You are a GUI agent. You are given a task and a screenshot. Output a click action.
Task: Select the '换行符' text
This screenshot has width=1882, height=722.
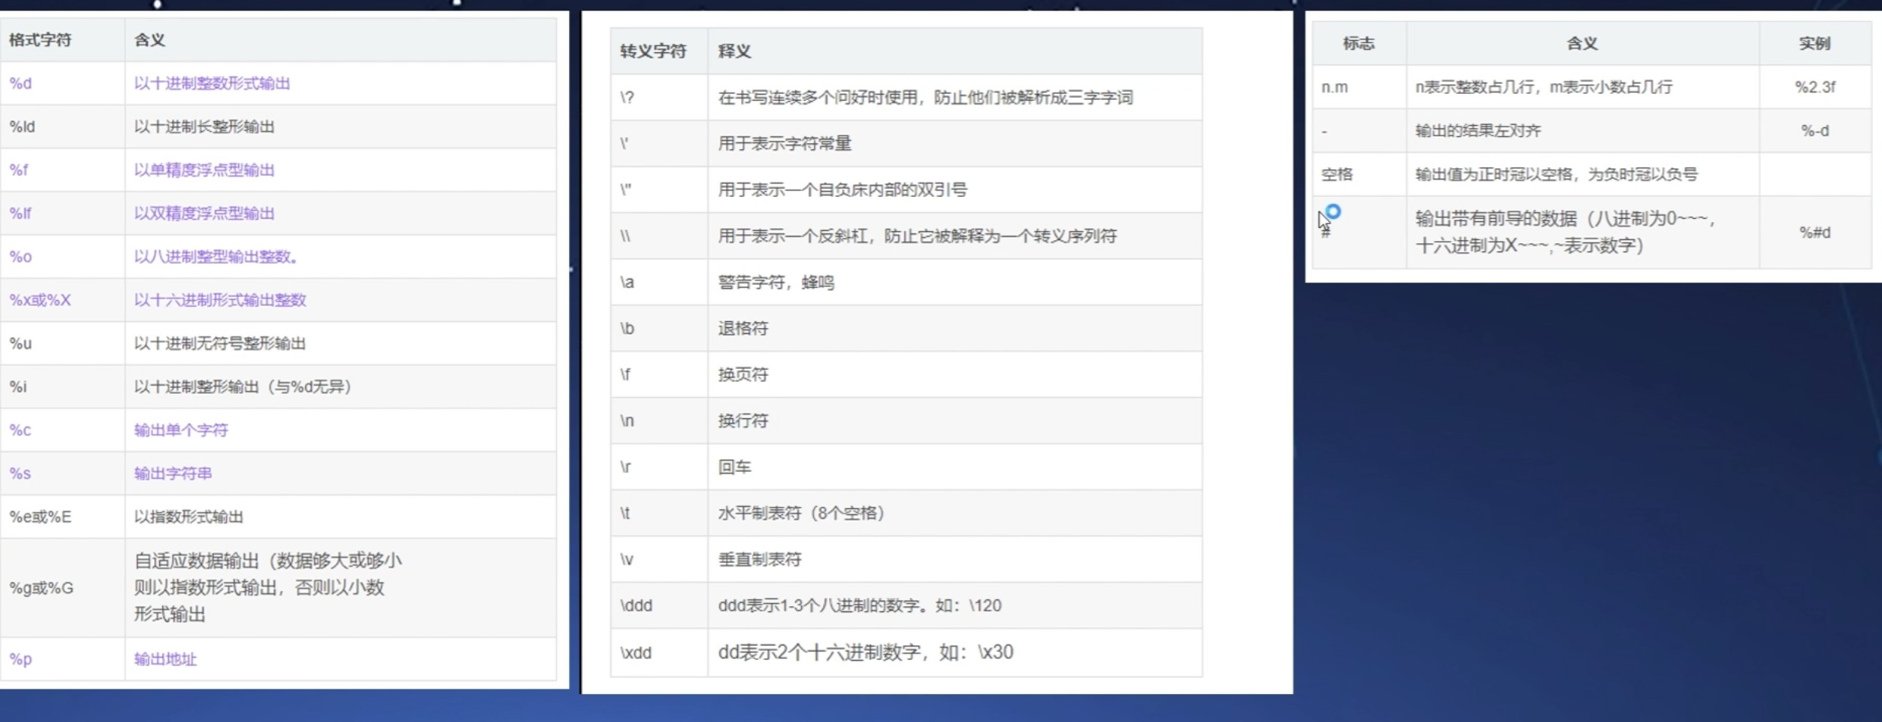coord(743,420)
